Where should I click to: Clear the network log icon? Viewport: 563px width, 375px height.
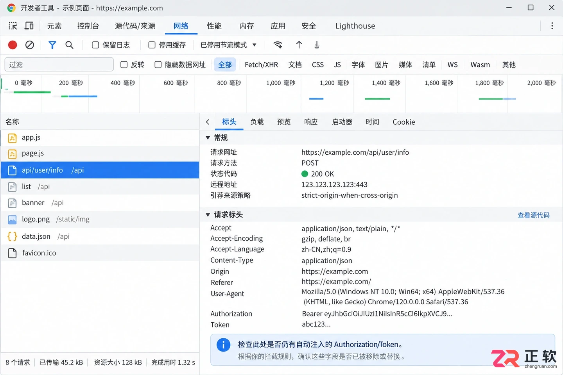click(x=30, y=45)
